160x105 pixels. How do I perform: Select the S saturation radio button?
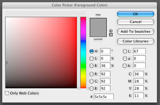click(92, 58)
